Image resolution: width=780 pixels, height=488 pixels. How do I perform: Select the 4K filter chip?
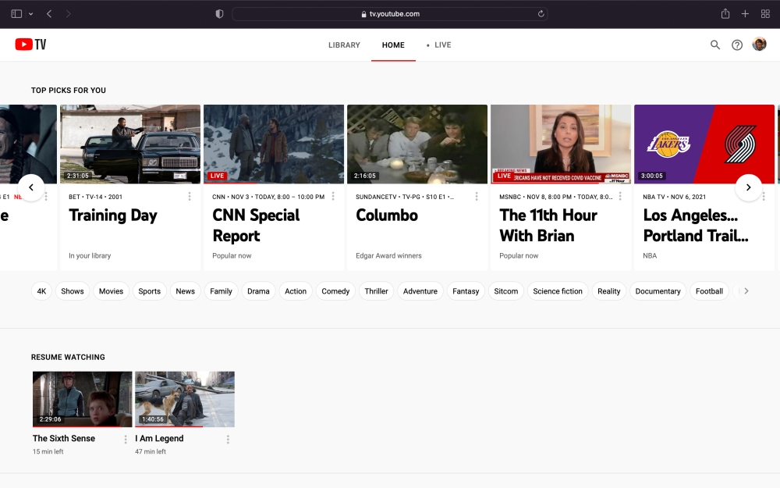pyautogui.click(x=42, y=291)
